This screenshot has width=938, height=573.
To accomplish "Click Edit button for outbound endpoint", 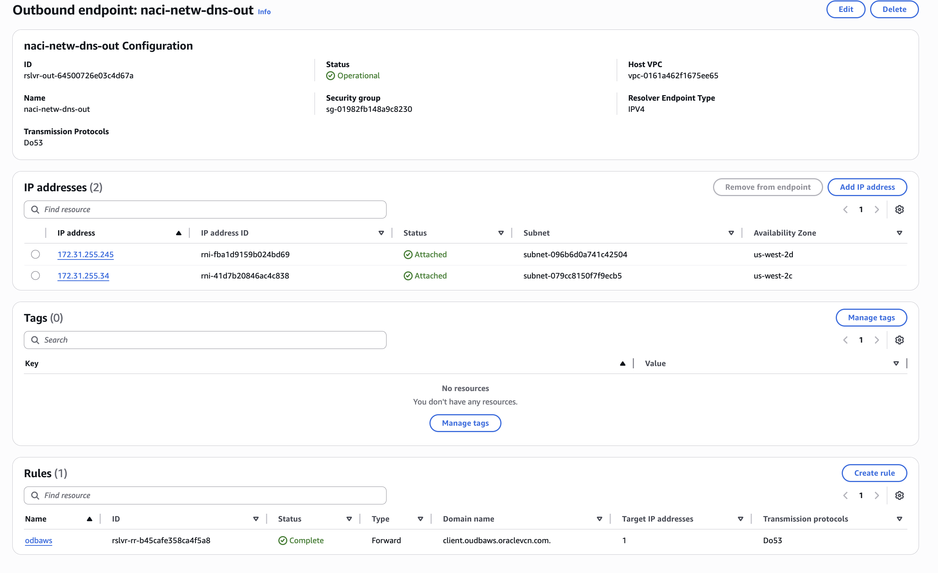I will pyautogui.click(x=845, y=9).
